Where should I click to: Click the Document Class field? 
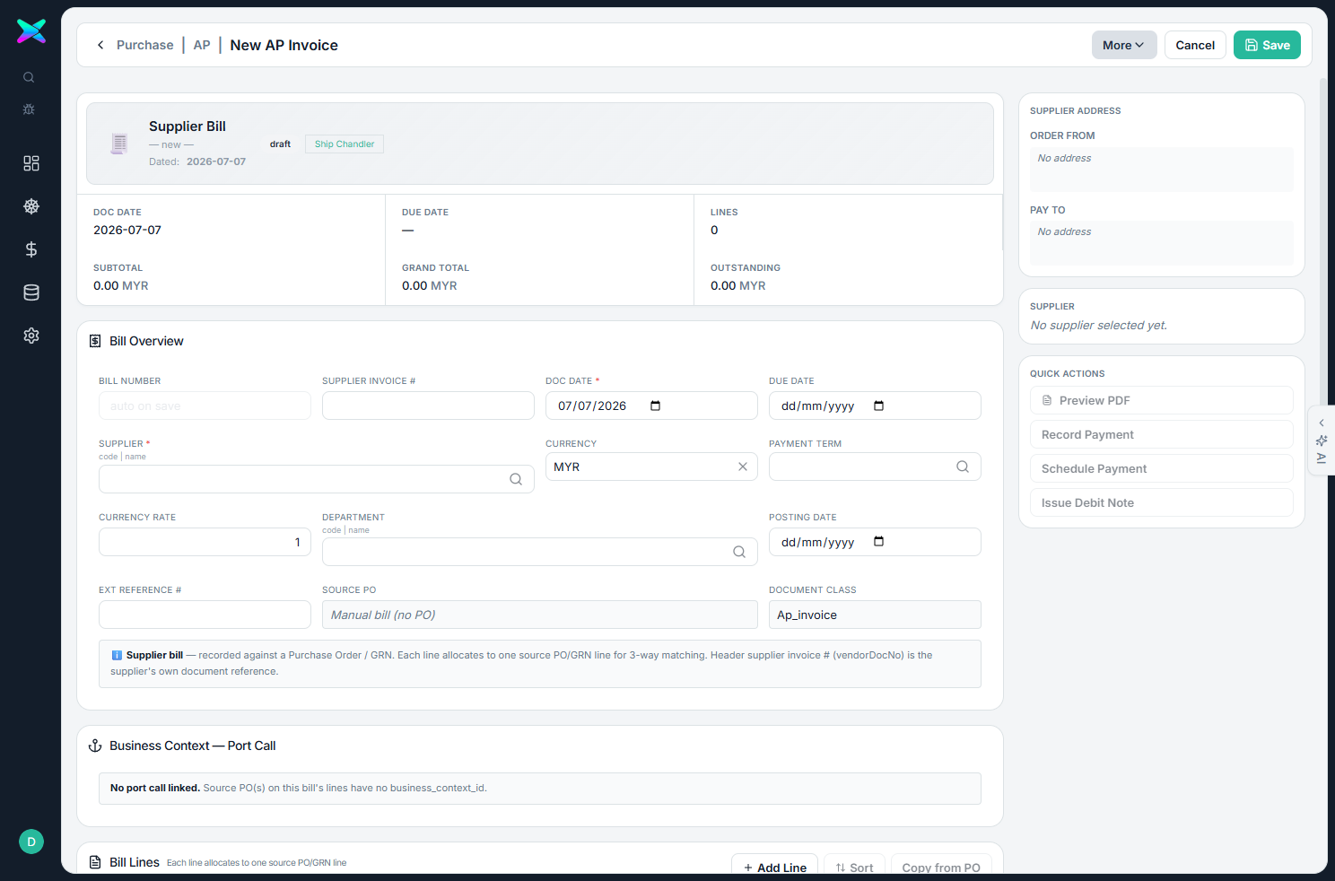(875, 615)
